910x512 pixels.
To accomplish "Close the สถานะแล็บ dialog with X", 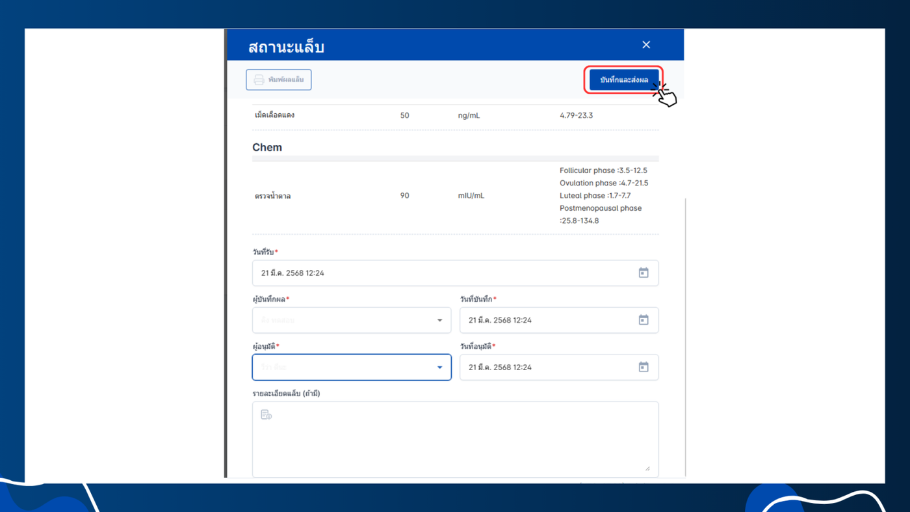I will point(646,45).
